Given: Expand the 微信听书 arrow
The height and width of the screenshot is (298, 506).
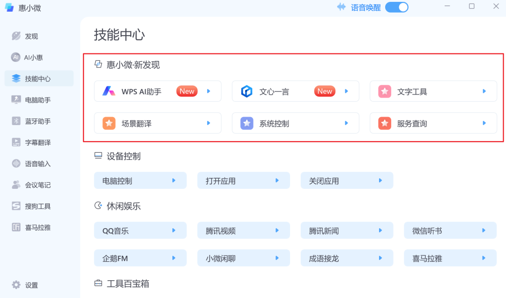Looking at the screenshot, I should coord(484,230).
